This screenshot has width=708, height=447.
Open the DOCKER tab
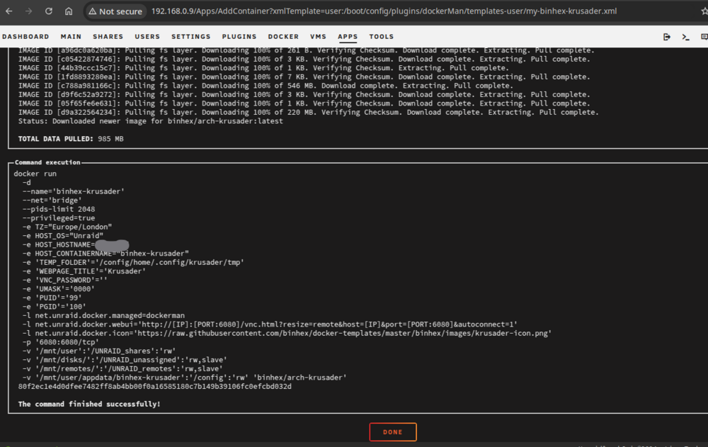pyautogui.click(x=283, y=37)
